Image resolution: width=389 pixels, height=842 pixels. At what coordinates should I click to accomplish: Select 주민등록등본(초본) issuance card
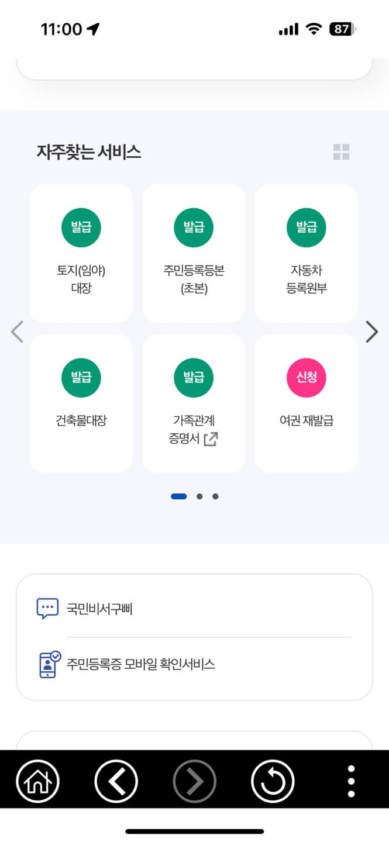194,253
